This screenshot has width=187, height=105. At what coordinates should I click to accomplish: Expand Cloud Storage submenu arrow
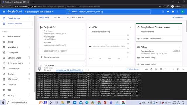(x=30, y=69)
